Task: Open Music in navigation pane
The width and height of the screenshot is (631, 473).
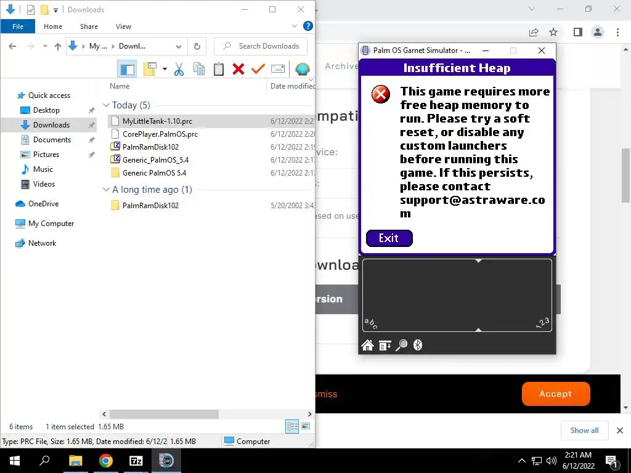Action: click(43, 169)
